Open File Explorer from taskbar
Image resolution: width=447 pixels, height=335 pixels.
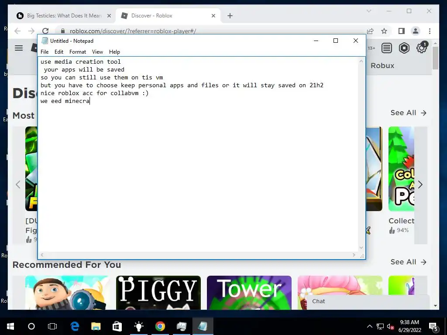coord(96,326)
